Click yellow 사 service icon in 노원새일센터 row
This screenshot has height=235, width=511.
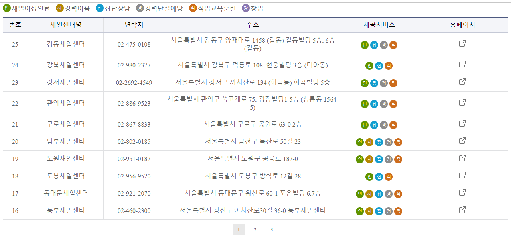pos(369,159)
